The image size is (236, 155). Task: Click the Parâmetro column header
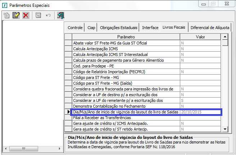[x=126, y=37]
